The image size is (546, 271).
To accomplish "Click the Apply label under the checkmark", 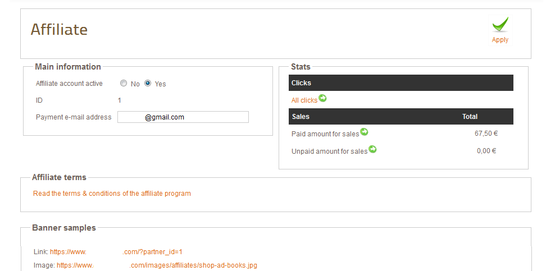I will (x=500, y=40).
